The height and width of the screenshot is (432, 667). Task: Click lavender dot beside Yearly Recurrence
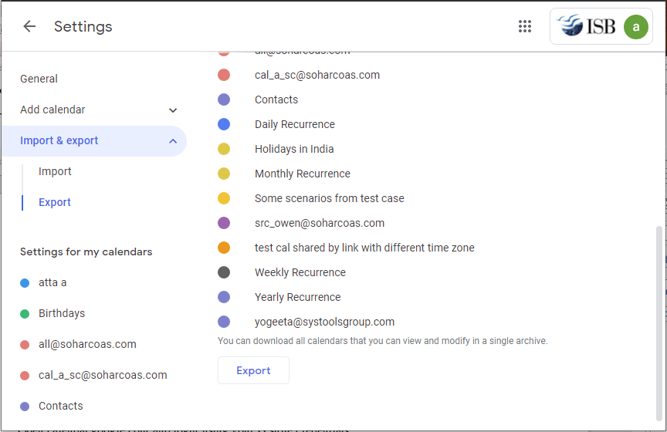pos(224,297)
